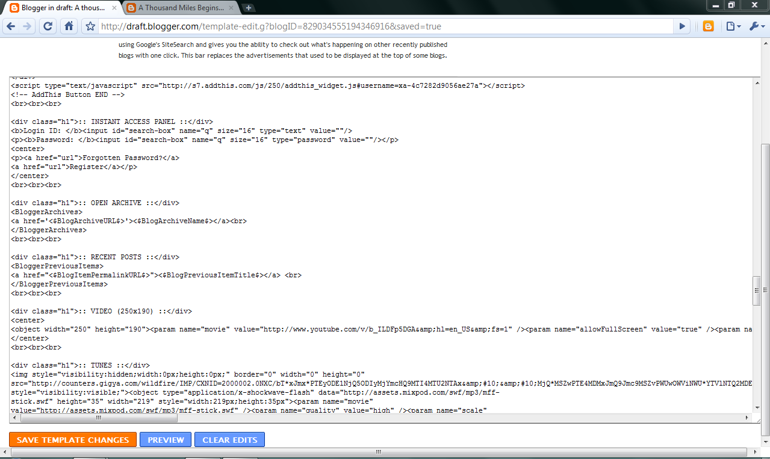Click the '$BlogArchiveName$' code line
770x459 pixels.
tap(129, 221)
